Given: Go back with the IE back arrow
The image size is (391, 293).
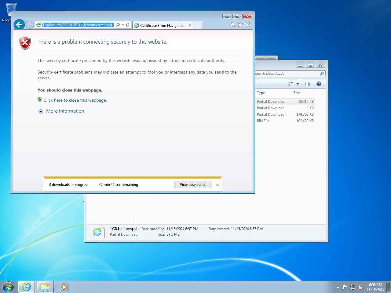Looking at the screenshot, I should (x=19, y=25).
